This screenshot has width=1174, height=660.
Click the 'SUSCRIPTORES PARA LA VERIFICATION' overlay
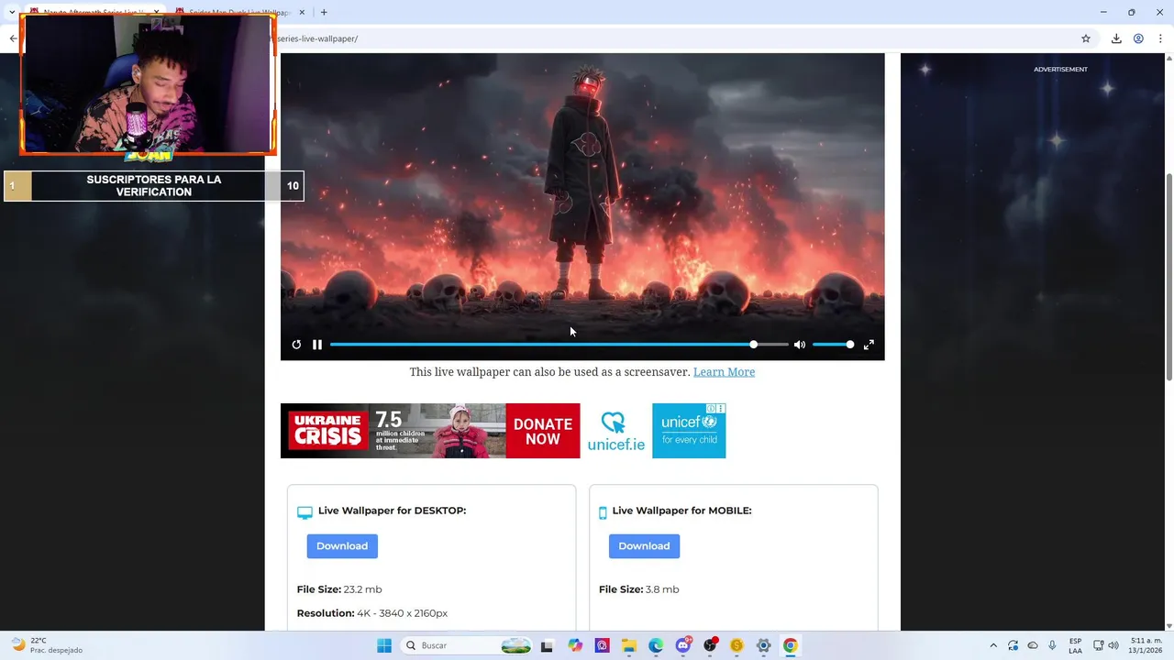pos(154,186)
